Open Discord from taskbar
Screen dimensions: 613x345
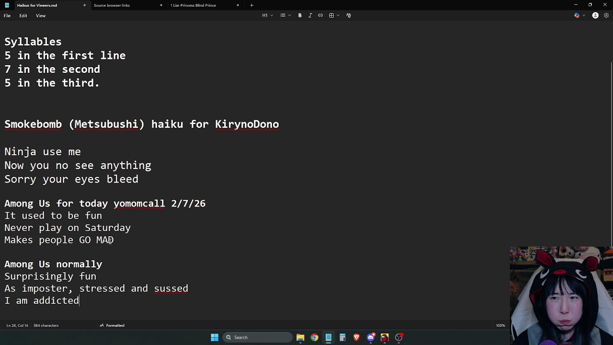[x=371, y=337]
